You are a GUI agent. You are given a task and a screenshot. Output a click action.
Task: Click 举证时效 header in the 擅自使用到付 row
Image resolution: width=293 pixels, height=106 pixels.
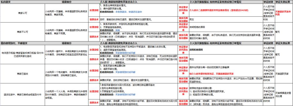click(x=269, y=43)
